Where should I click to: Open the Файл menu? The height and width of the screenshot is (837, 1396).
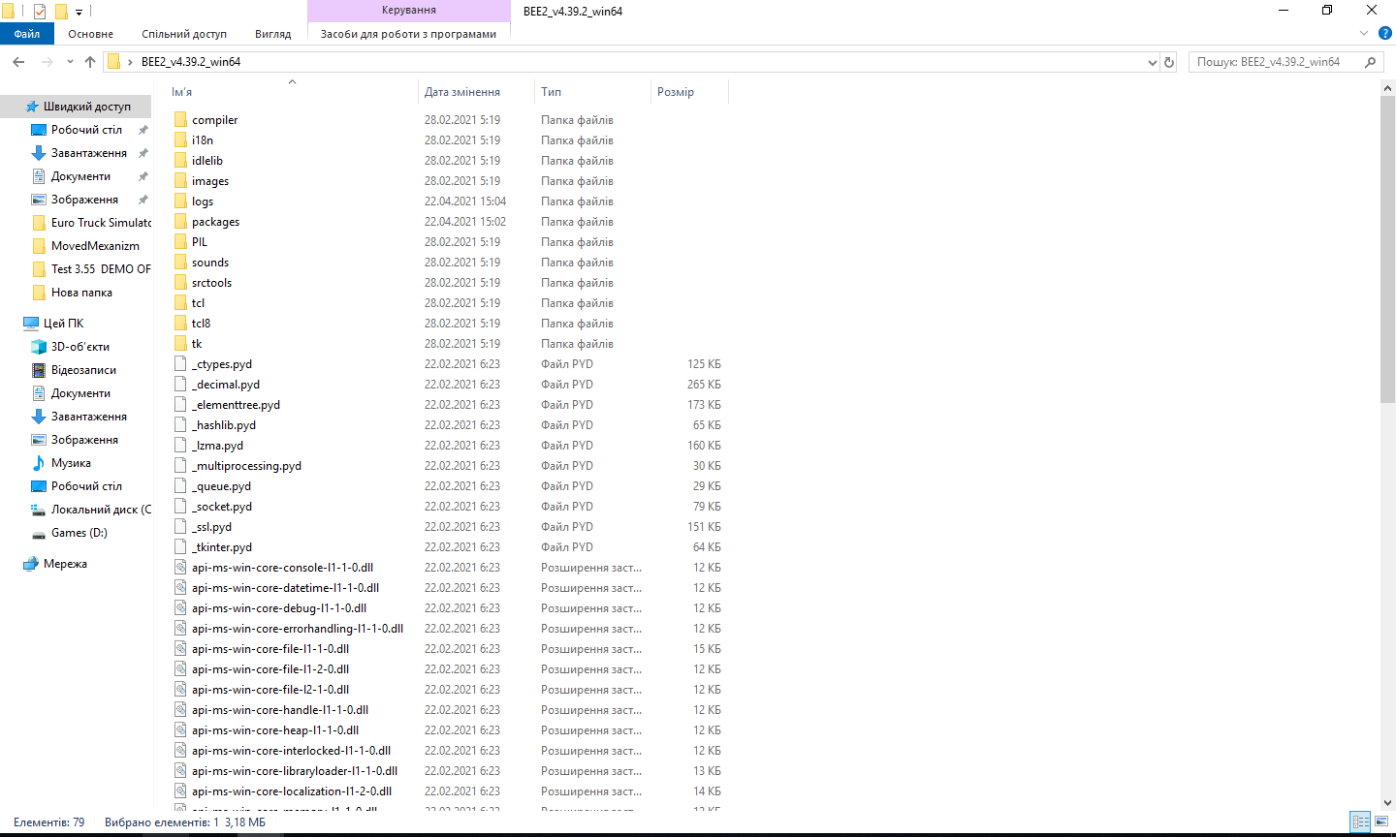tap(27, 32)
